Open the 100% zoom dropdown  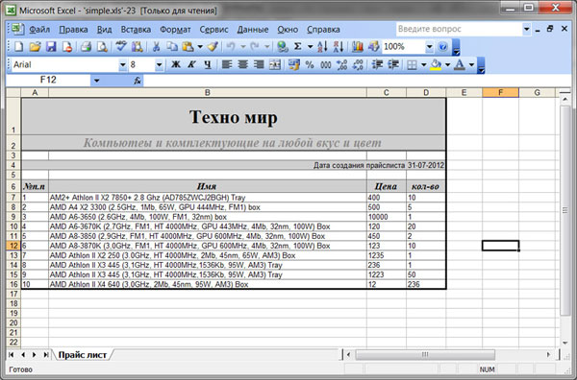click(x=429, y=47)
